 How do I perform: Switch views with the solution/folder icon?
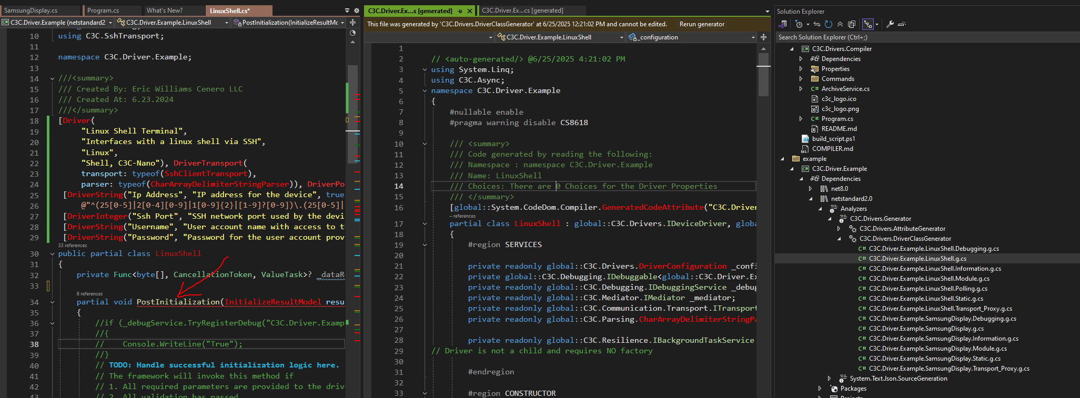click(x=783, y=24)
